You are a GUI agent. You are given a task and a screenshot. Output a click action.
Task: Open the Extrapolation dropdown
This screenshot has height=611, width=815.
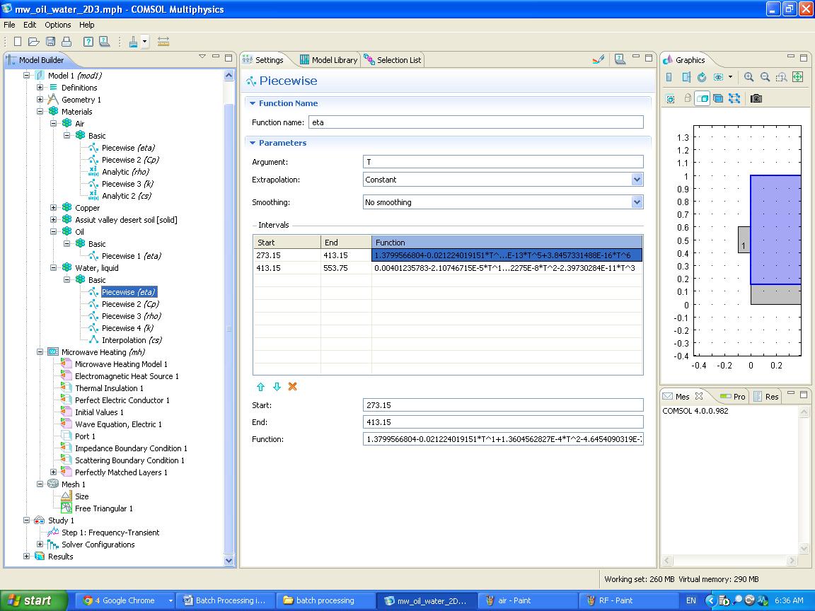click(x=637, y=180)
